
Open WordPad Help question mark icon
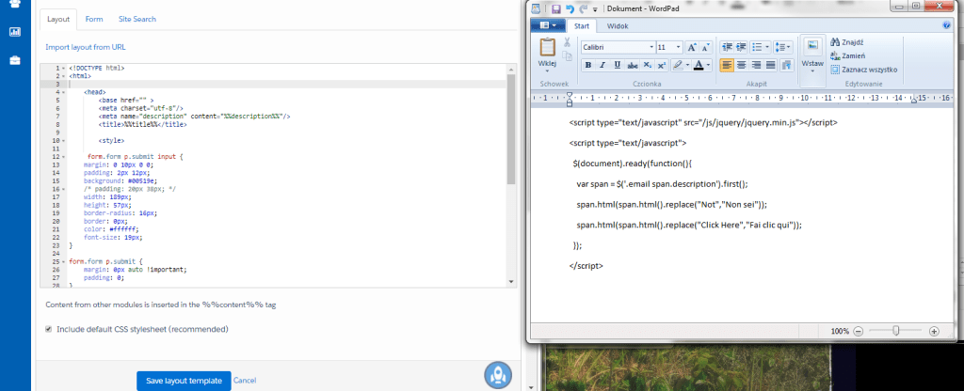click(946, 25)
